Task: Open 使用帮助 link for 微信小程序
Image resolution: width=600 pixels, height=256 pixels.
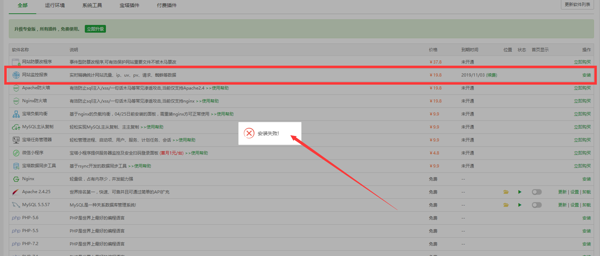Action: 197,153
